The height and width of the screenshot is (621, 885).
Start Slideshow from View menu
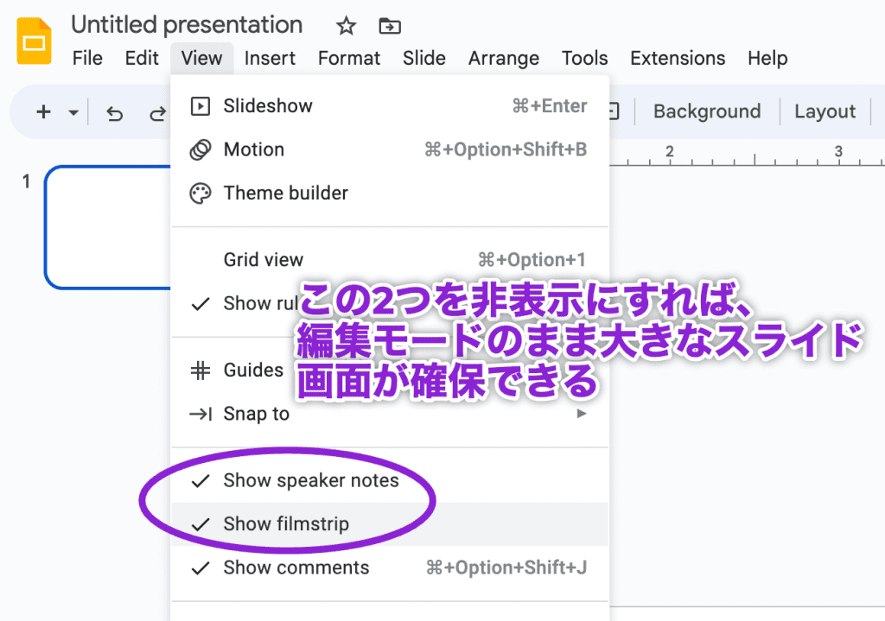click(268, 106)
